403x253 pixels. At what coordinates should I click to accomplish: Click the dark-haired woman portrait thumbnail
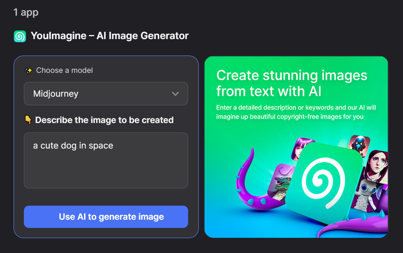[x=376, y=166]
